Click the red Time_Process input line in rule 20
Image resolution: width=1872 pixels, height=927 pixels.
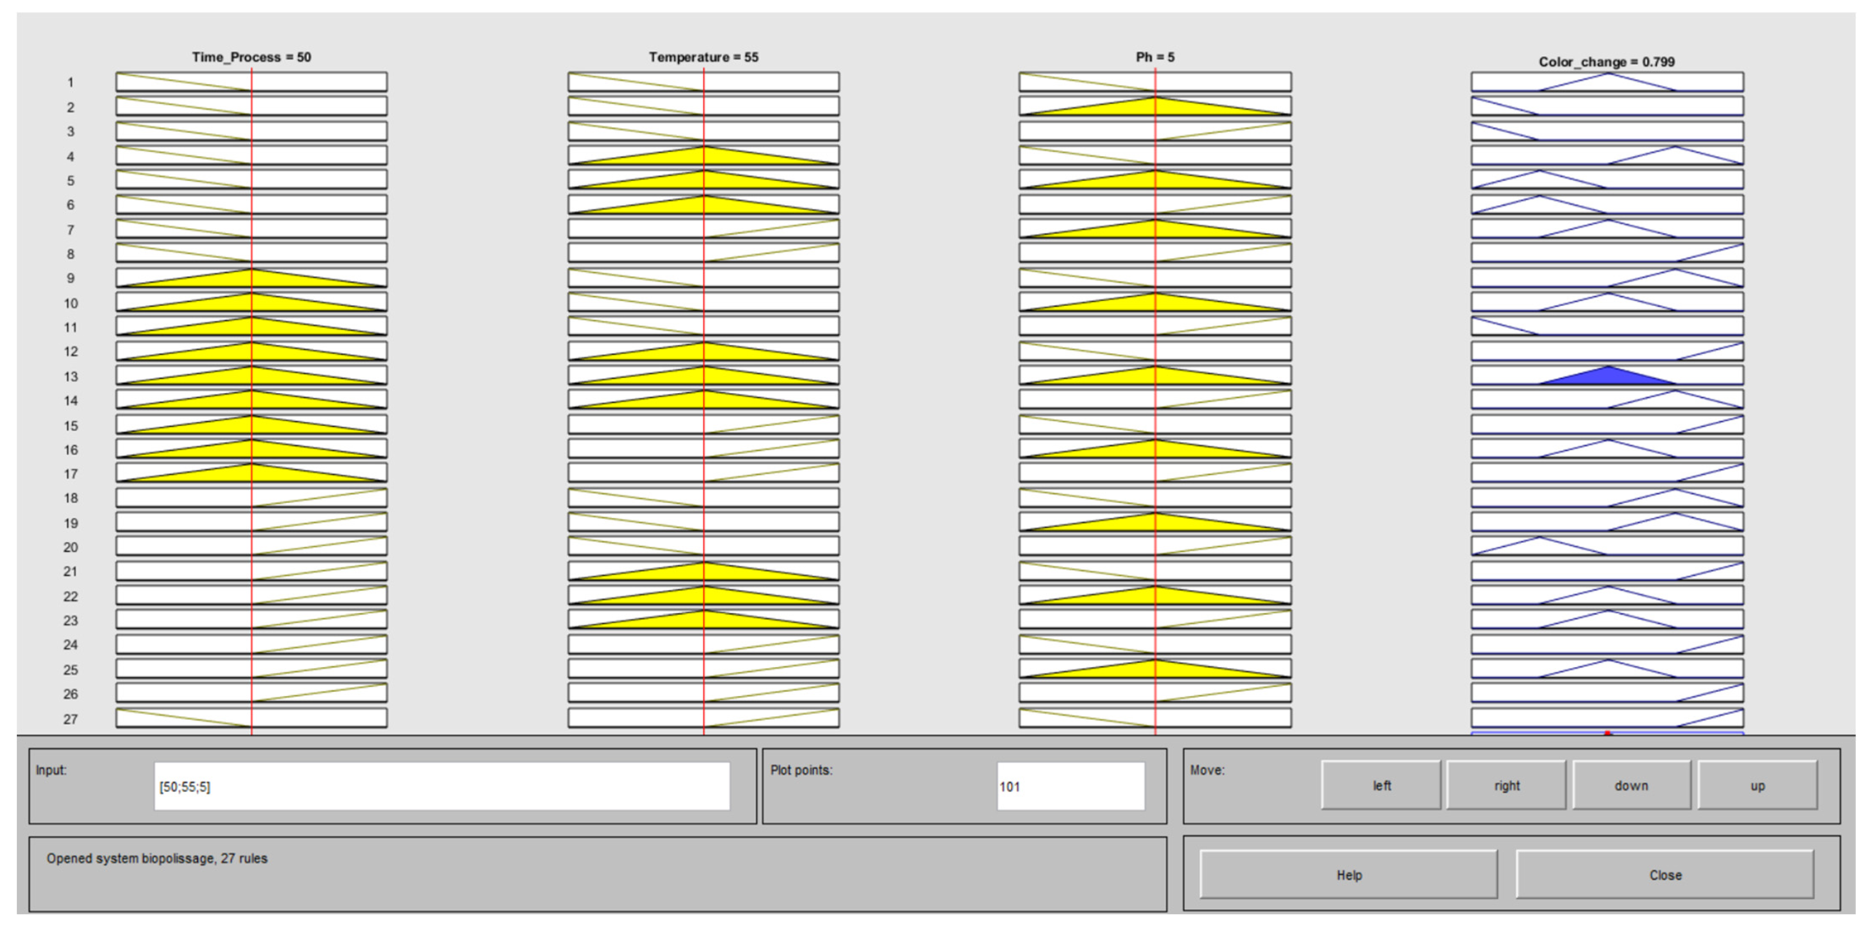[x=252, y=546]
